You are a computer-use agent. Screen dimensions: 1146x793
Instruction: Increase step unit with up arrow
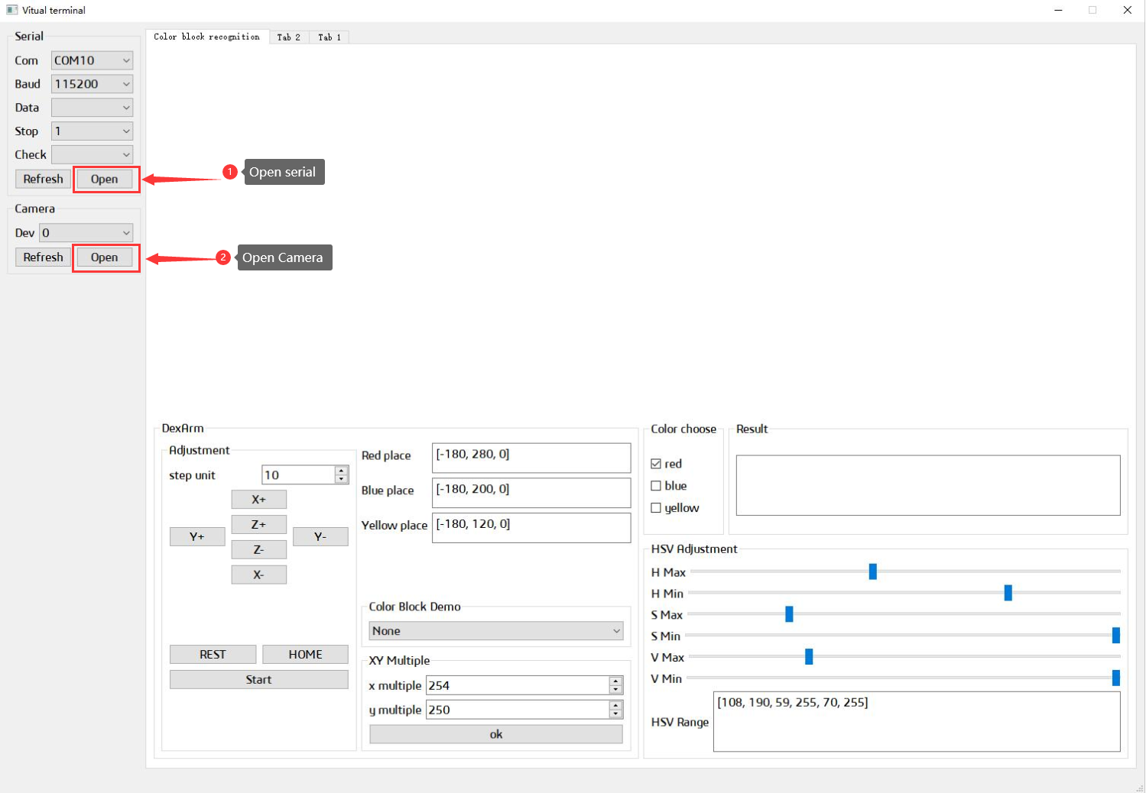point(342,471)
